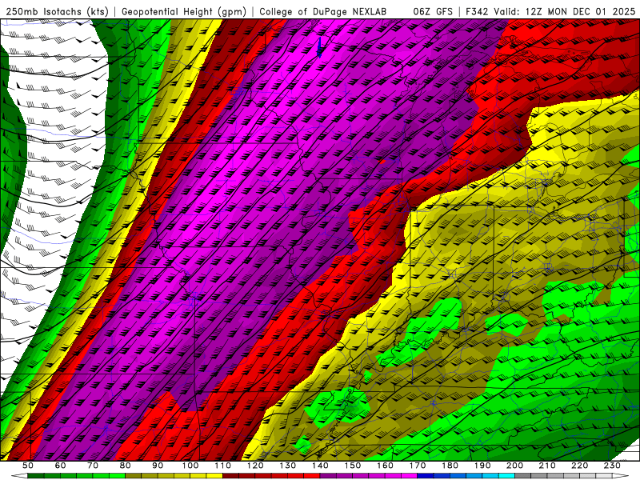Image resolution: width=640 pixels, height=480 pixels.
Task: Click the colorbar's right arrow end cap
Action: click(x=621, y=476)
